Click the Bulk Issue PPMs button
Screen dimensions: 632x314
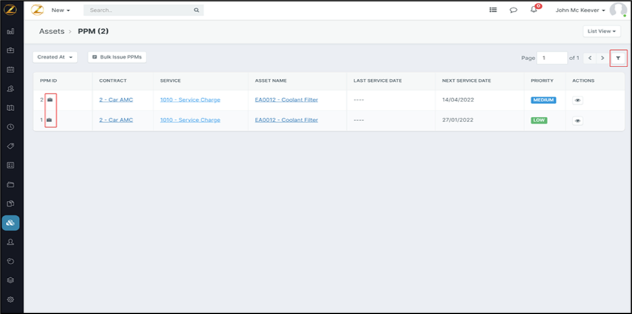(x=117, y=57)
